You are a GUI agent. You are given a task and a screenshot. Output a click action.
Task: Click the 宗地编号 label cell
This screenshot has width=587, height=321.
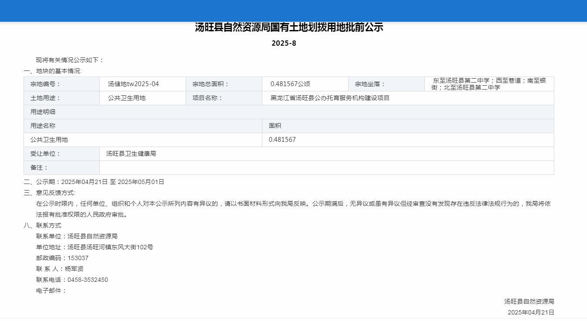pos(62,84)
